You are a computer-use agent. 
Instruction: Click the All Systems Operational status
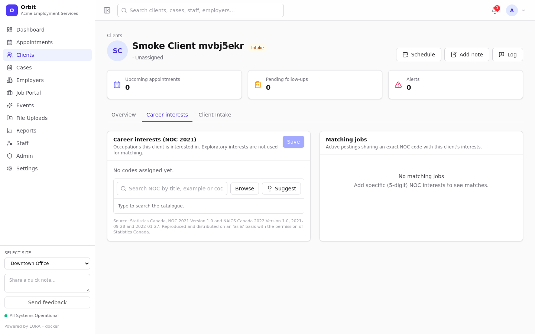(32, 316)
